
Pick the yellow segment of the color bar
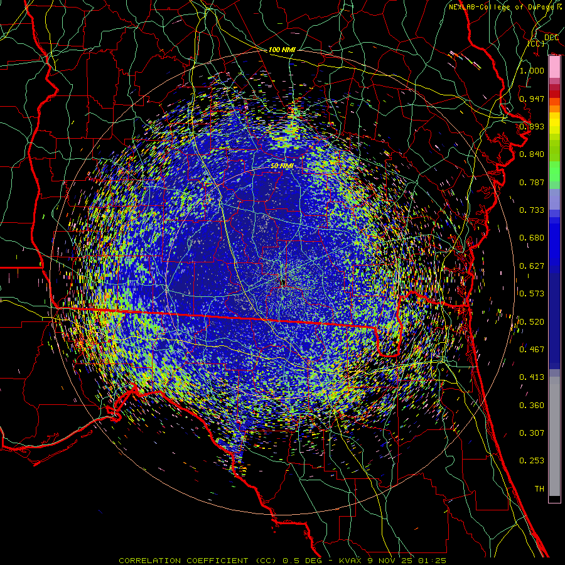[554, 123]
